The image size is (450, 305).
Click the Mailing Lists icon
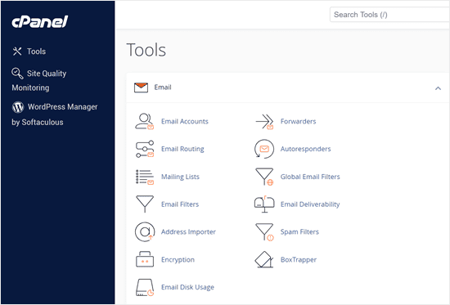point(145,177)
